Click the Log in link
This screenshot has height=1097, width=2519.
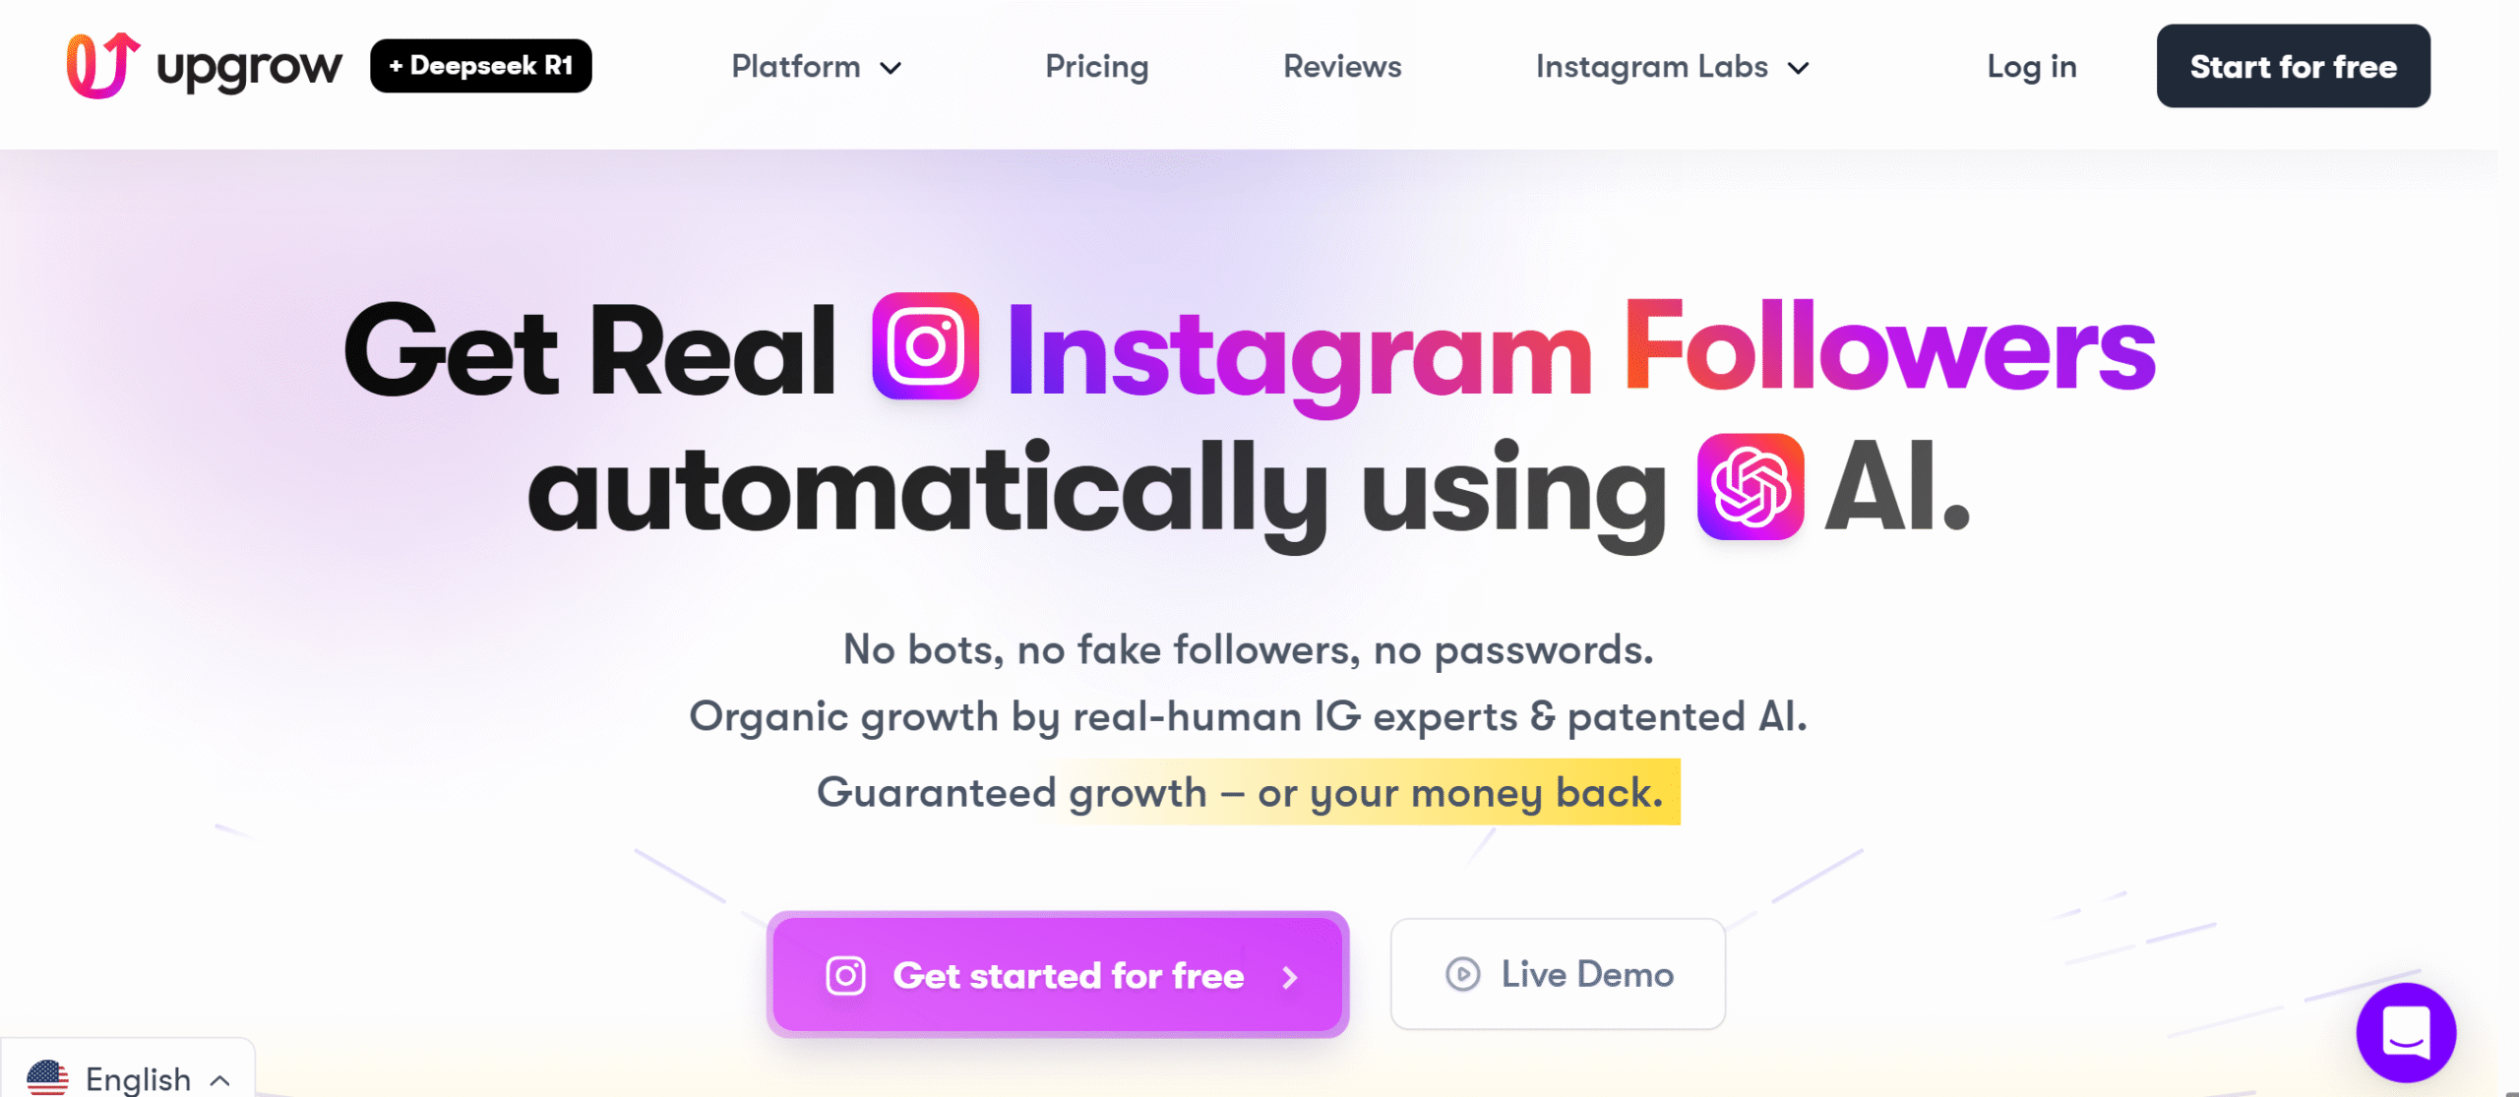pyautogui.click(x=2032, y=66)
